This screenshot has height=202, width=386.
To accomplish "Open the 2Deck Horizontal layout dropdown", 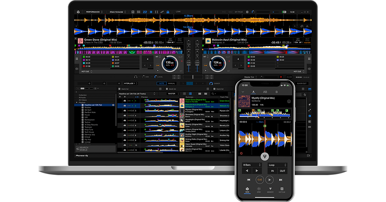I will tap(118, 12).
